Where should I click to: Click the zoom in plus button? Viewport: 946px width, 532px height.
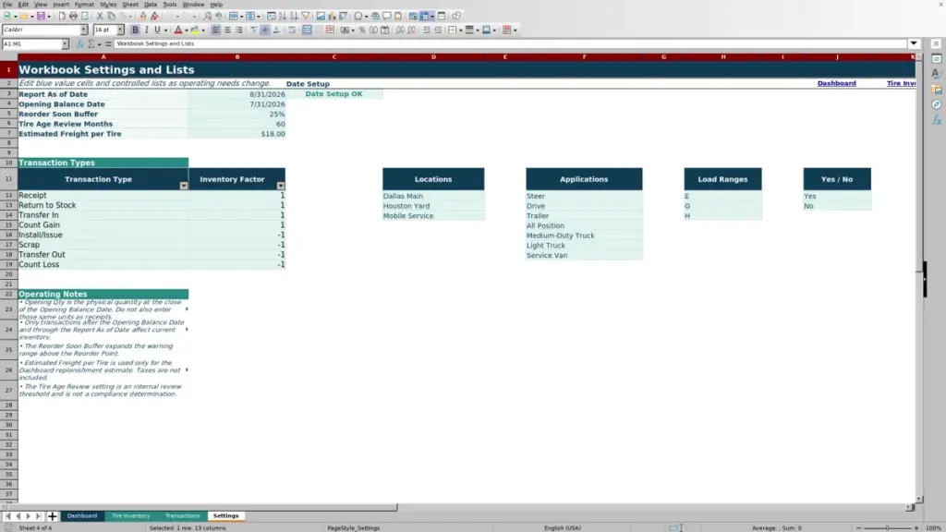[916, 527]
